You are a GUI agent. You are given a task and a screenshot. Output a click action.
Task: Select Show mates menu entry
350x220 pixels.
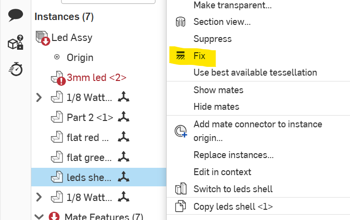219,90
